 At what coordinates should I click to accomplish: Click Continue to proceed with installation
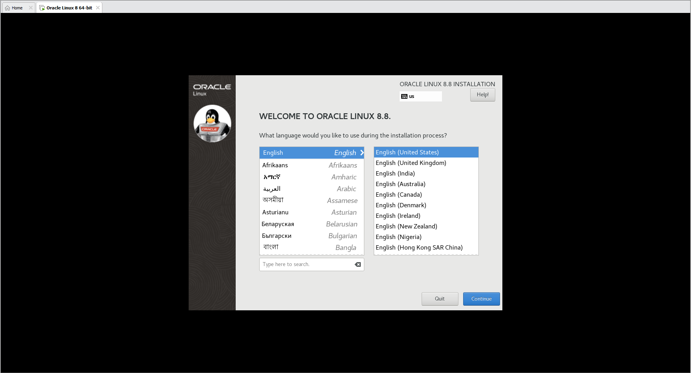click(x=481, y=299)
